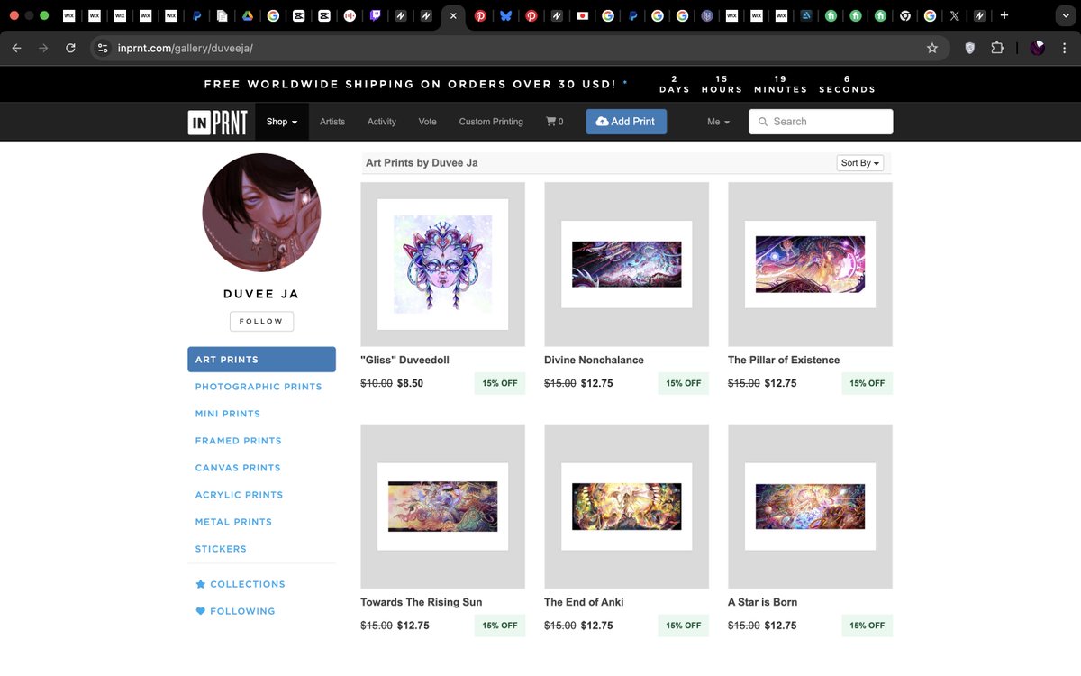Click the address bar URL
Image resolution: width=1081 pixels, height=676 pixels.
pyautogui.click(x=186, y=48)
